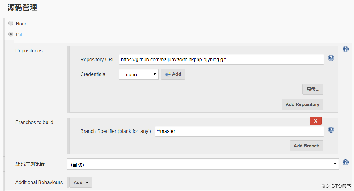The image size is (354, 191).
Task: Delete branch with the red X button
Action: pos(316,121)
